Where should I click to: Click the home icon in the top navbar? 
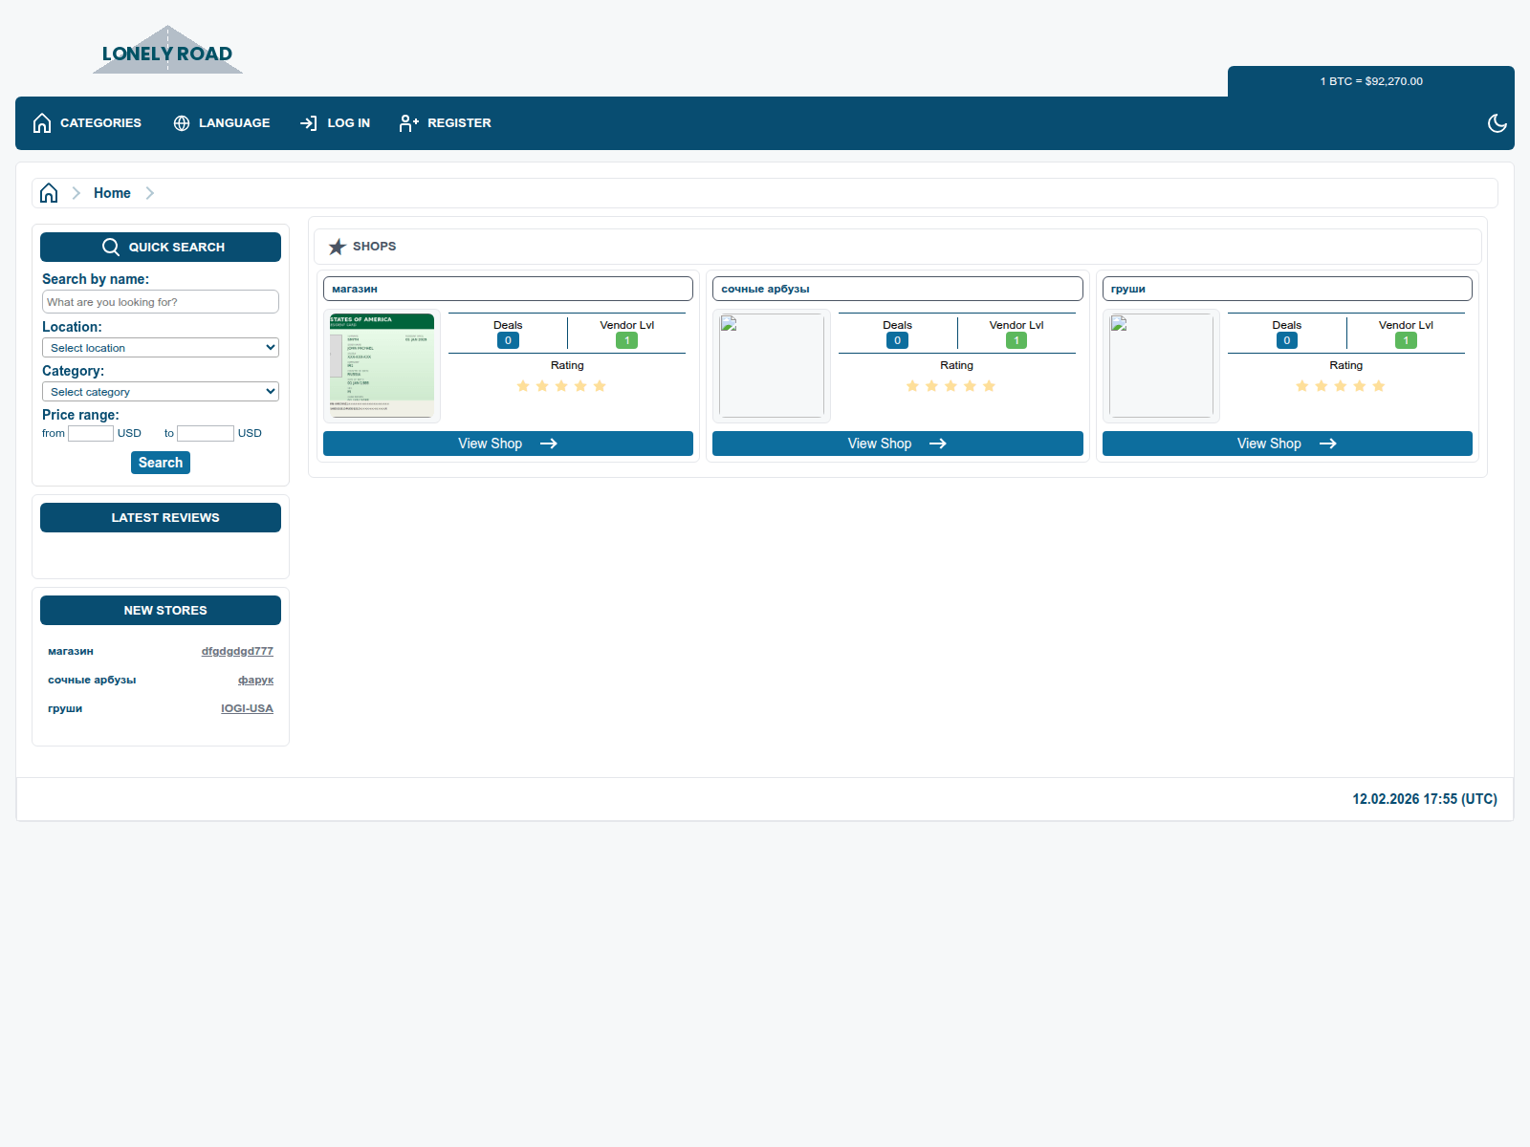[x=41, y=122]
